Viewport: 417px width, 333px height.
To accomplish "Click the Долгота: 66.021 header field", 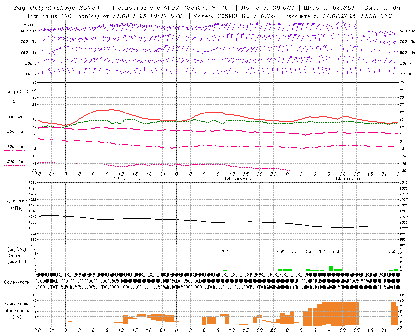I will tap(268, 8).
